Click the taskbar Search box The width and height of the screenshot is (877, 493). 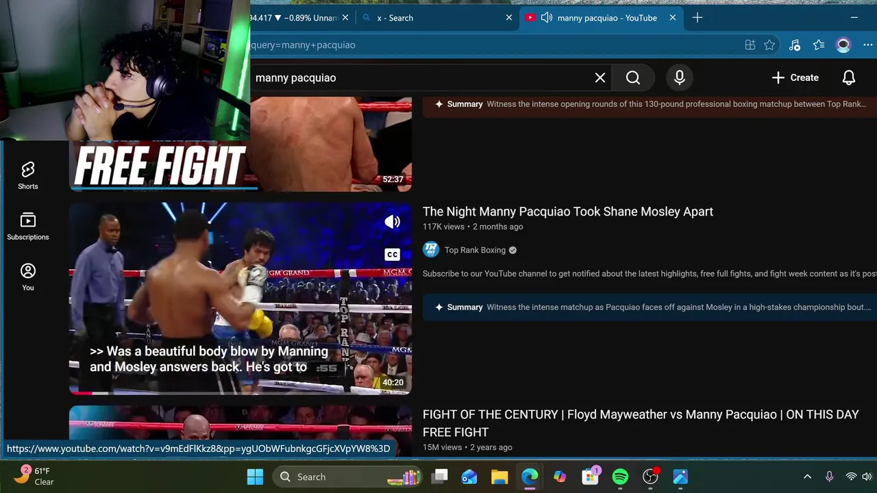pos(346,477)
